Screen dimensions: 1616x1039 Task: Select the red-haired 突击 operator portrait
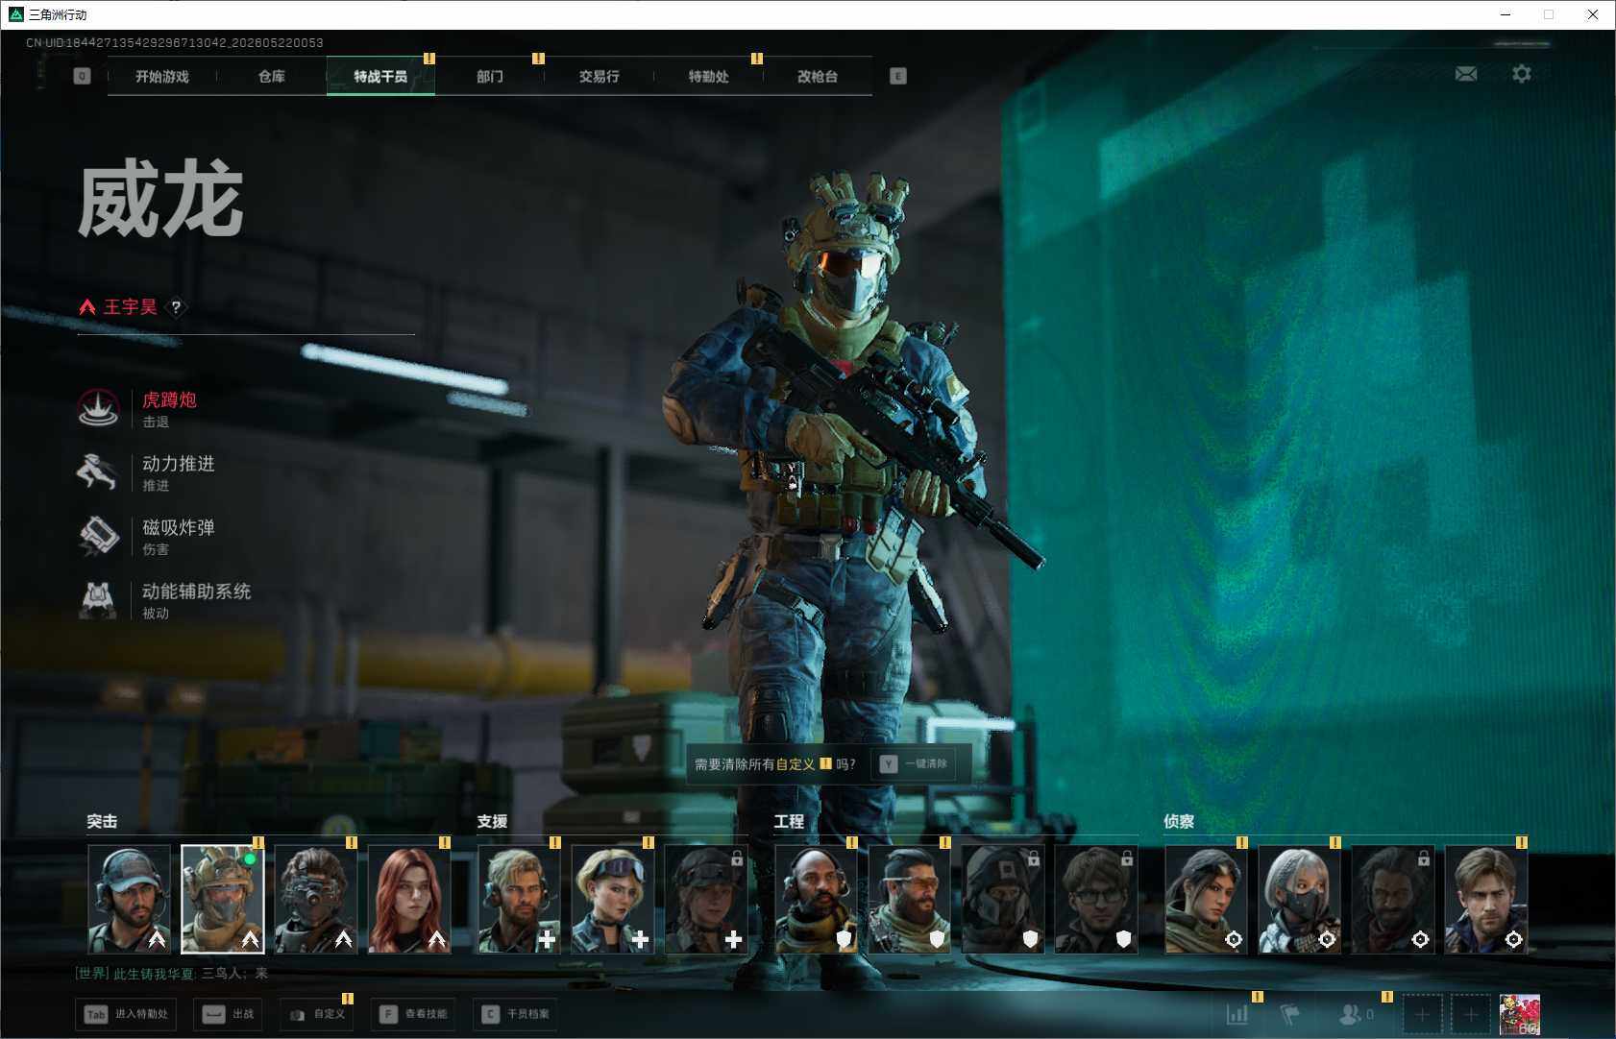tap(409, 899)
